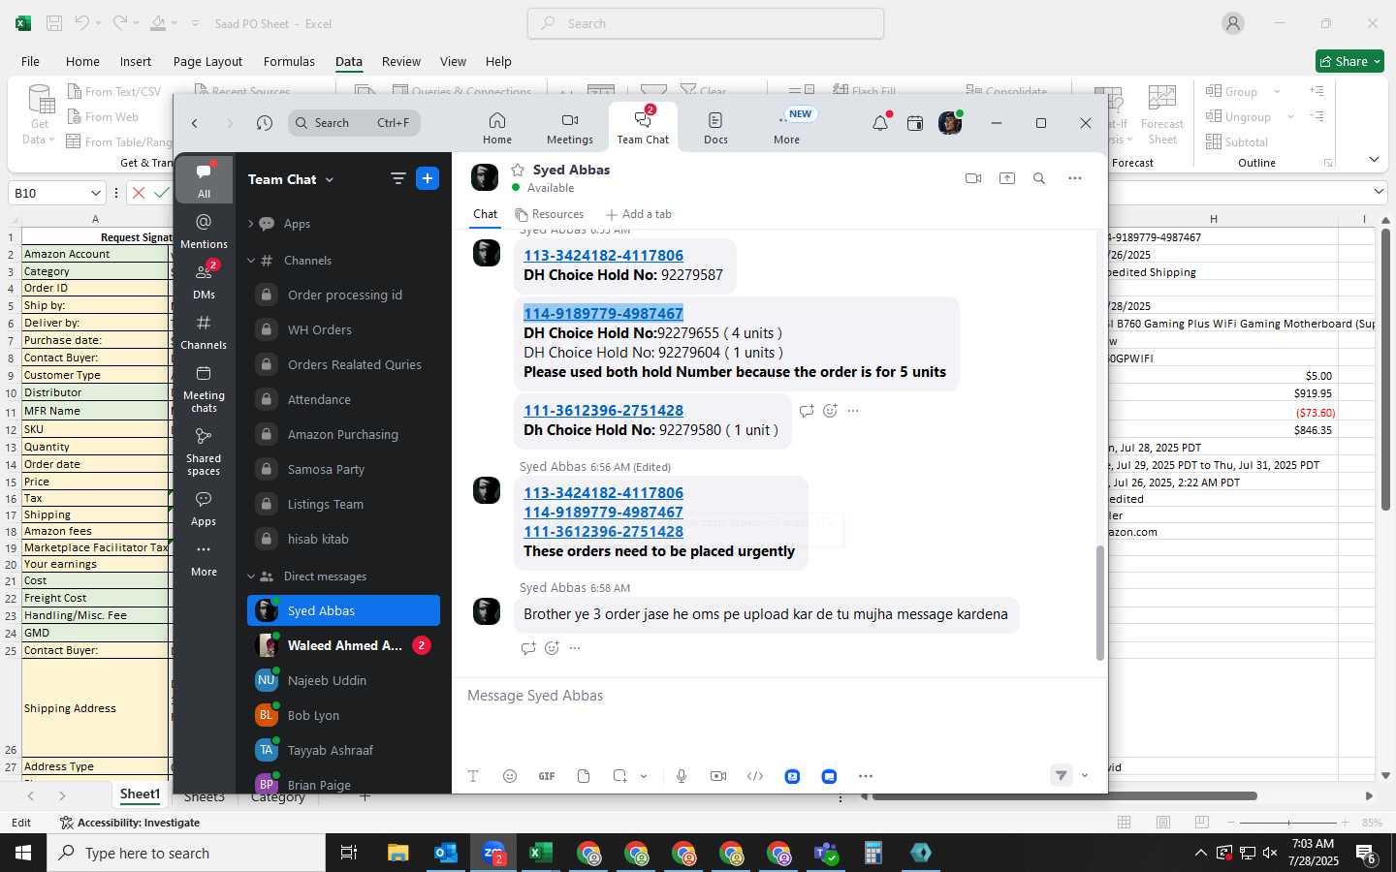Open the More menu marked NEW
Image resolution: width=1396 pixels, height=872 pixels.
(x=787, y=127)
